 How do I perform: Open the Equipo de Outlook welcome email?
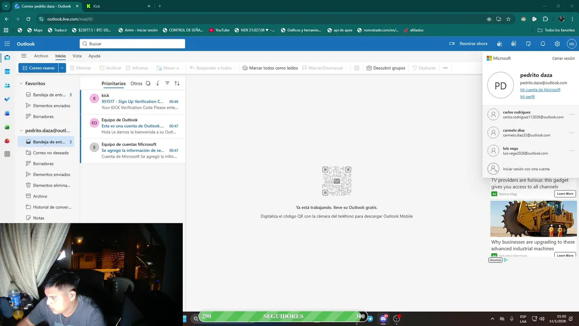pos(133,126)
